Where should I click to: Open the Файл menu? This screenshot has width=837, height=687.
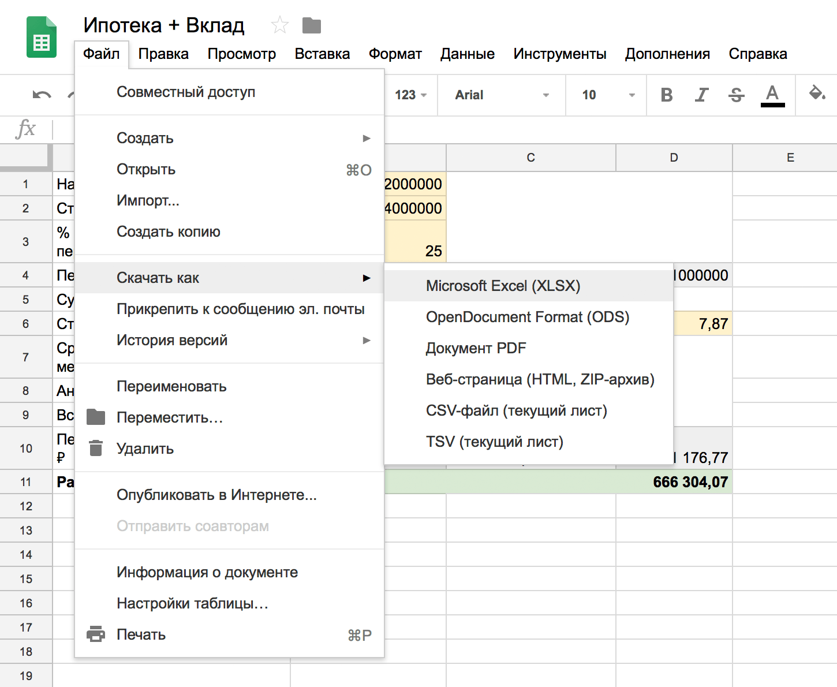coord(101,54)
